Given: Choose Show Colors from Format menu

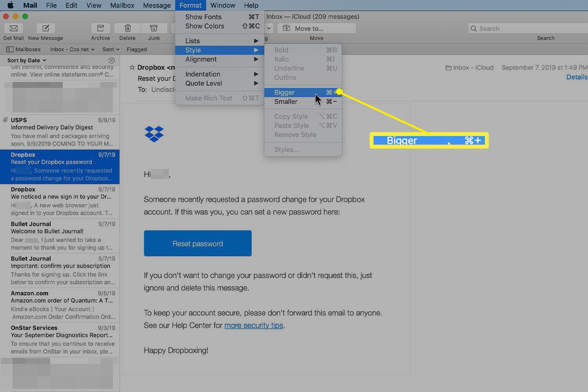Looking at the screenshot, I should point(220,26).
